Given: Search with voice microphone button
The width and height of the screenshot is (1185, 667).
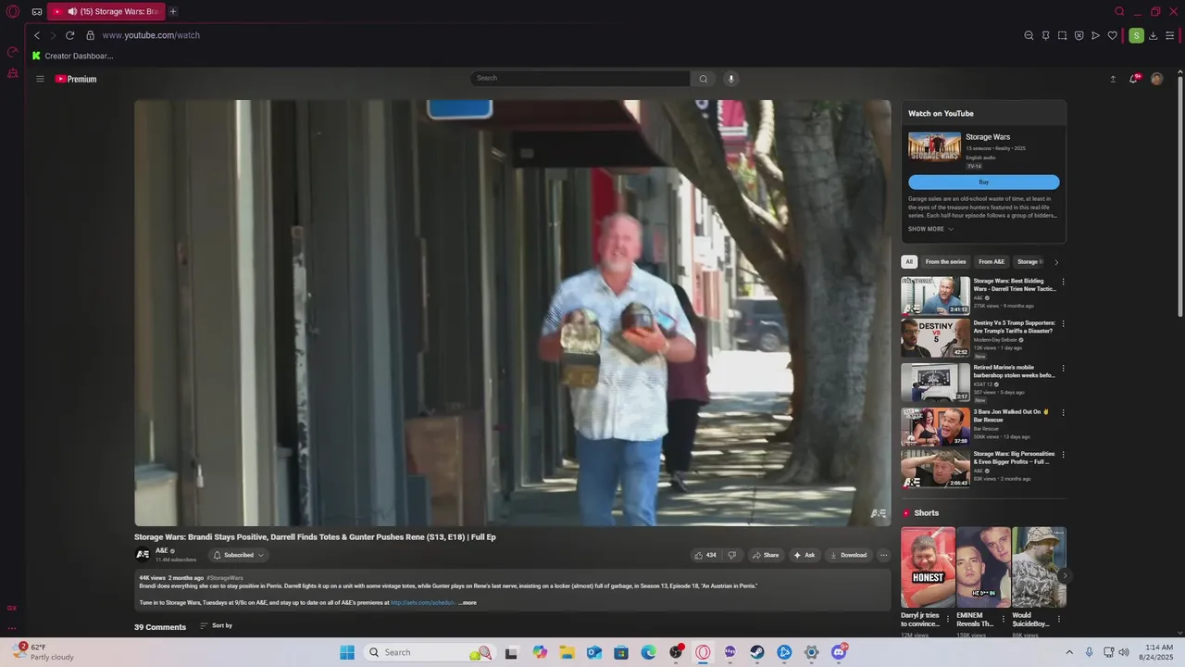Looking at the screenshot, I should coord(730,79).
